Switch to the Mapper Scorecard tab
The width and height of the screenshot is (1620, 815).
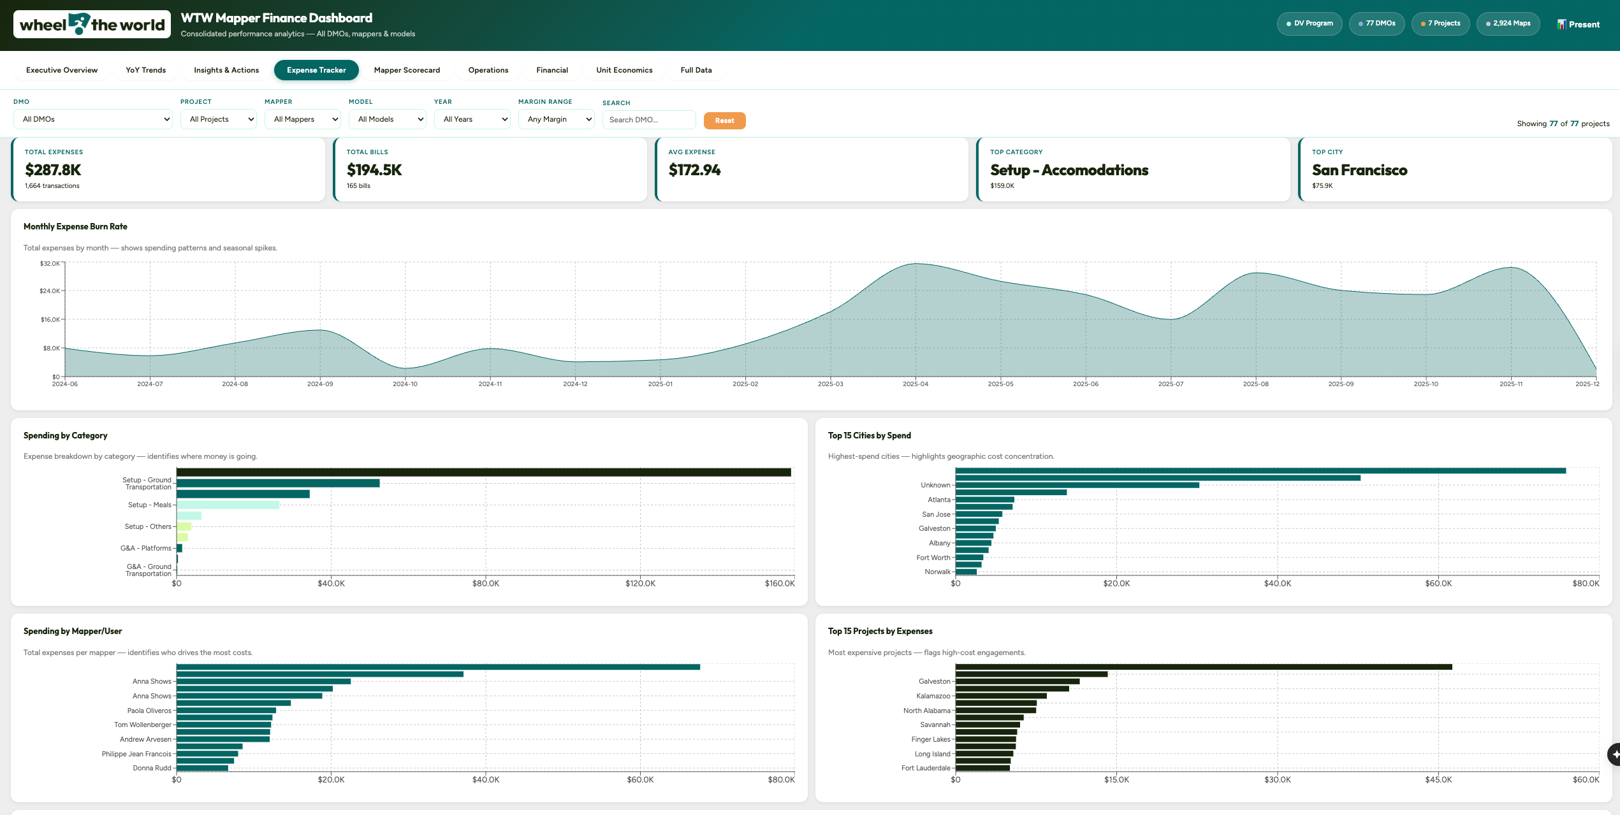coord(407,70)
